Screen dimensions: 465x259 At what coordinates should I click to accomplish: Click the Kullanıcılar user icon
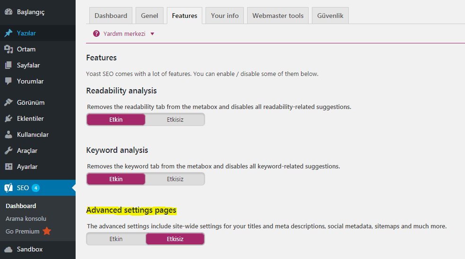(9, 134)
